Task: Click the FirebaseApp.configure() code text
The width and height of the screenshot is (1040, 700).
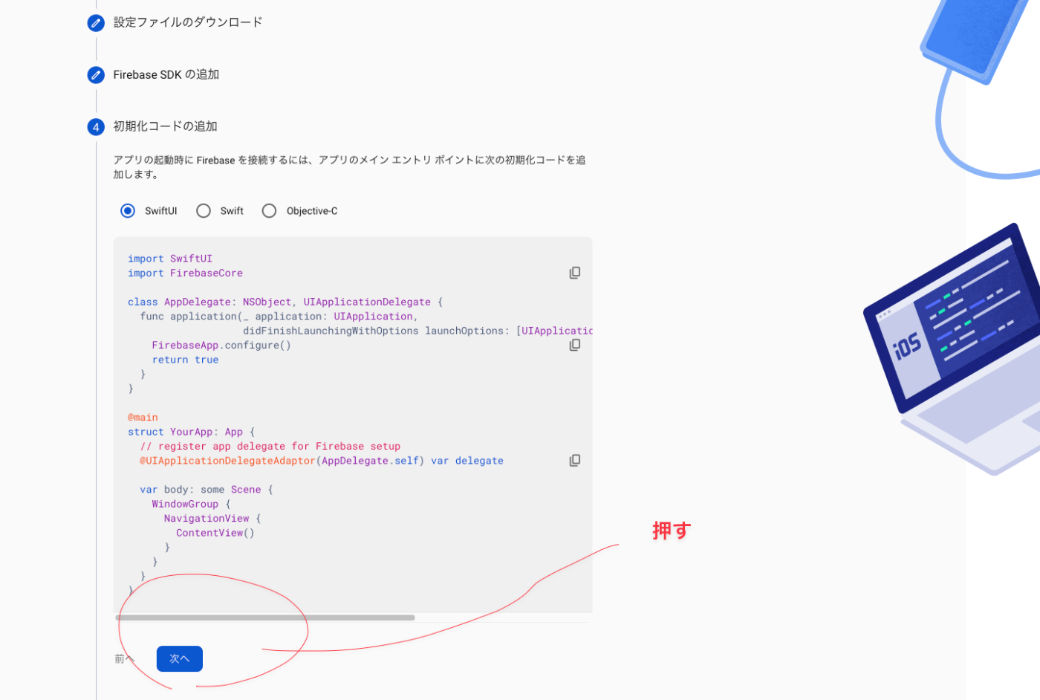Action: (x=221, y=345)
